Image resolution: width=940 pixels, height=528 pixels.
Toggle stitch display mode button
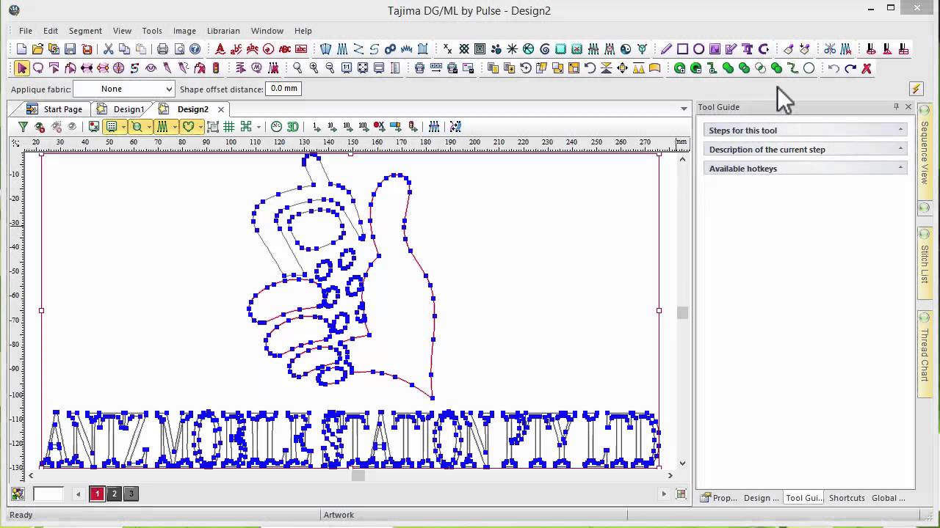(x=162, y=127)
